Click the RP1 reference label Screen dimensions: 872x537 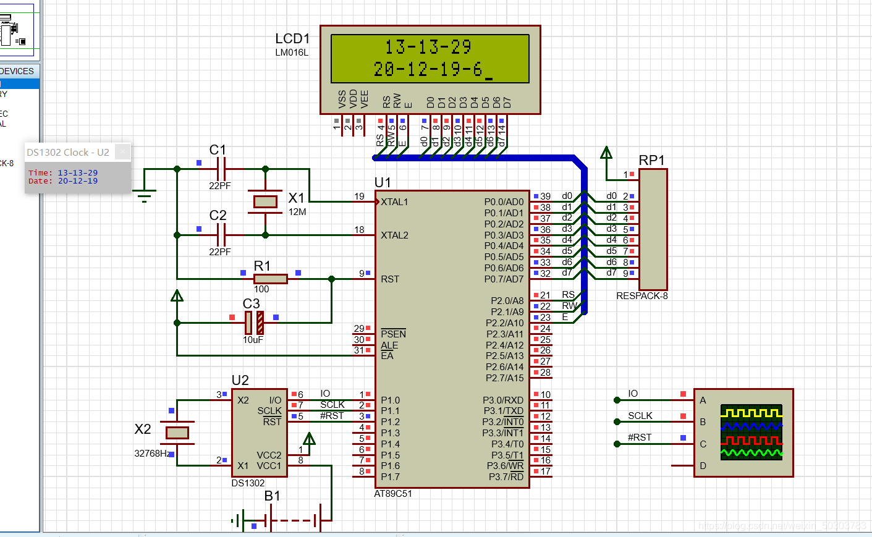[651, 160]
